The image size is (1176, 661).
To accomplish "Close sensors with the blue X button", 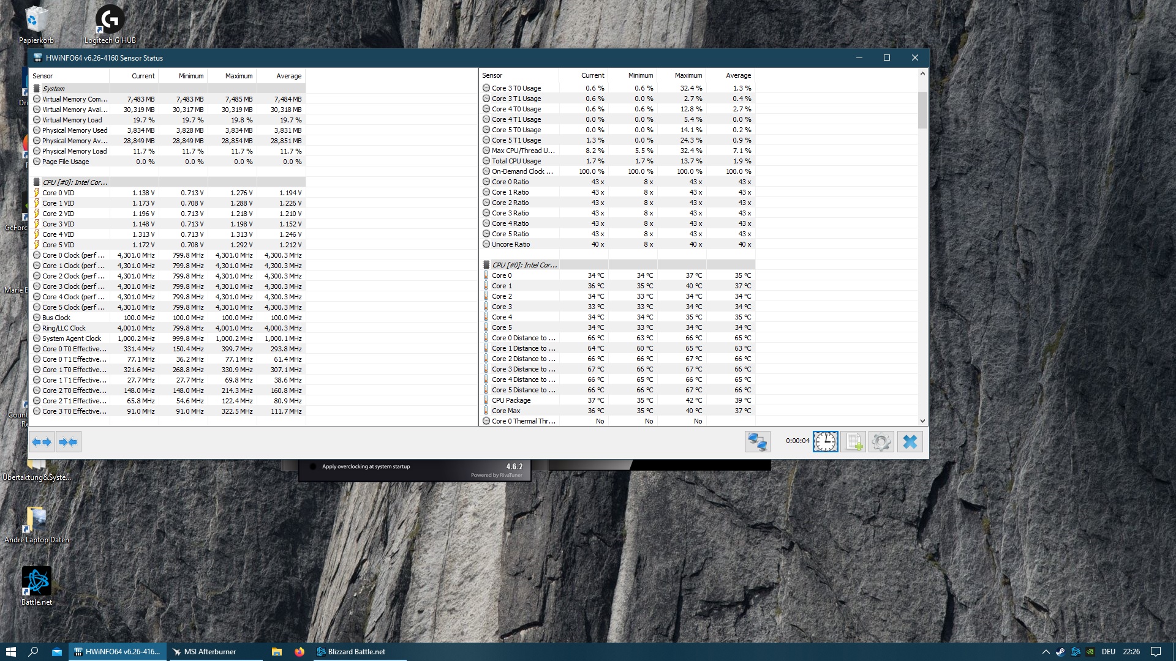I will click(x=910, y=442).
